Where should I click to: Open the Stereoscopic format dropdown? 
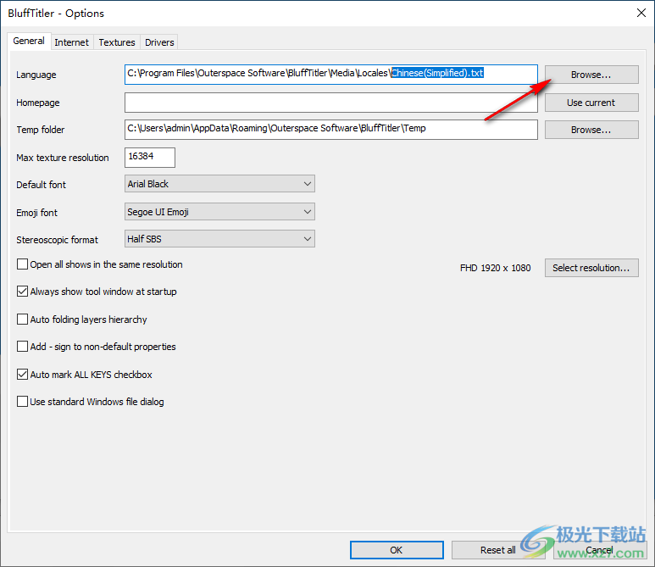coord(219,239)
